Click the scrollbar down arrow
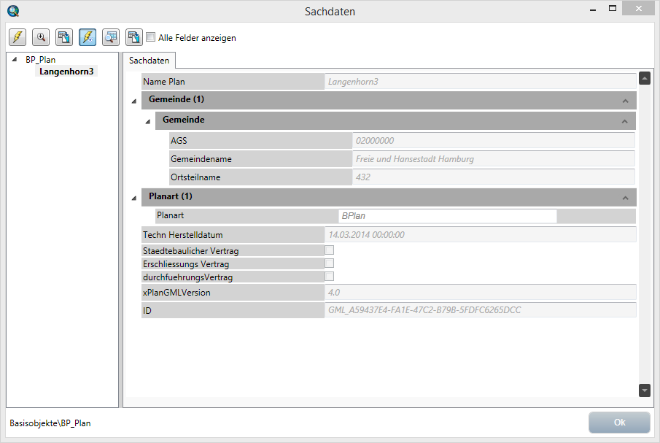 click(x=644, y=390)
